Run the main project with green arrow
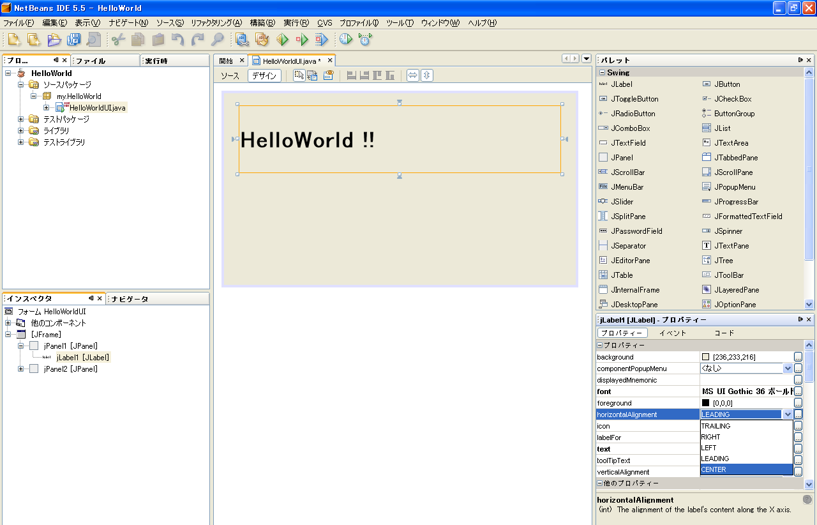 283,40
